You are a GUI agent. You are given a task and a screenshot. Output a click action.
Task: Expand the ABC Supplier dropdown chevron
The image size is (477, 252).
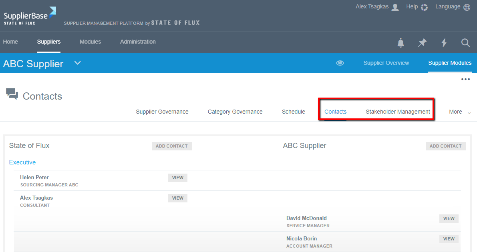(x=77, y=63)
